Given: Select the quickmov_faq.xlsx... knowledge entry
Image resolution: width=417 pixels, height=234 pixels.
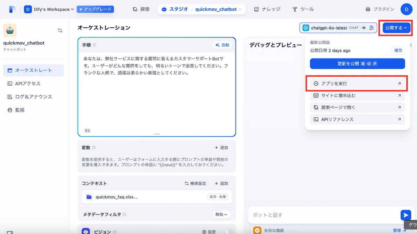Looking at the screenshot, I should (x=157, y=197).
